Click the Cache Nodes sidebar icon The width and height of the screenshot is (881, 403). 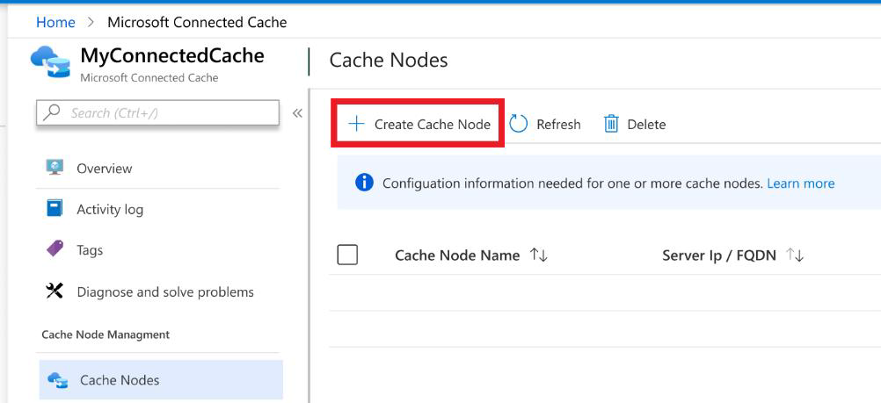point(58,380)
